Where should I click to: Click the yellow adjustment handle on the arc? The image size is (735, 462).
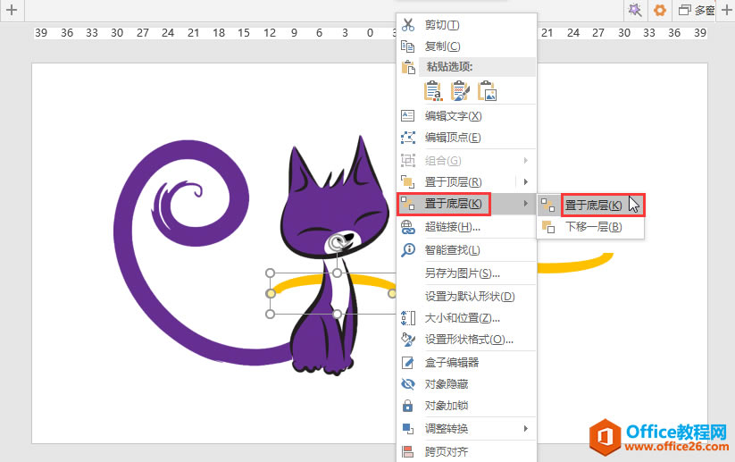click(271, 293)
